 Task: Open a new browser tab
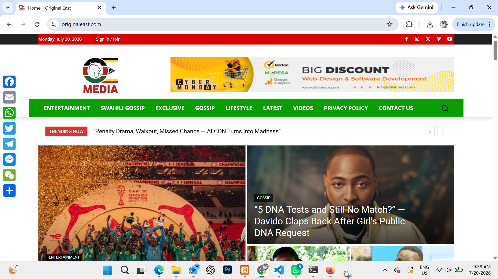[x=114, y=8]
